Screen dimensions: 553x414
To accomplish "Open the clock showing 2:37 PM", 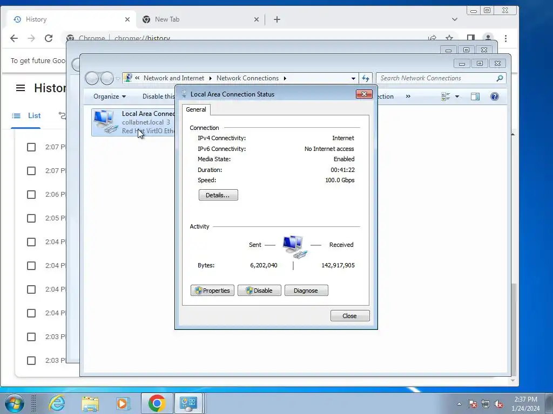I will (525, 404).
